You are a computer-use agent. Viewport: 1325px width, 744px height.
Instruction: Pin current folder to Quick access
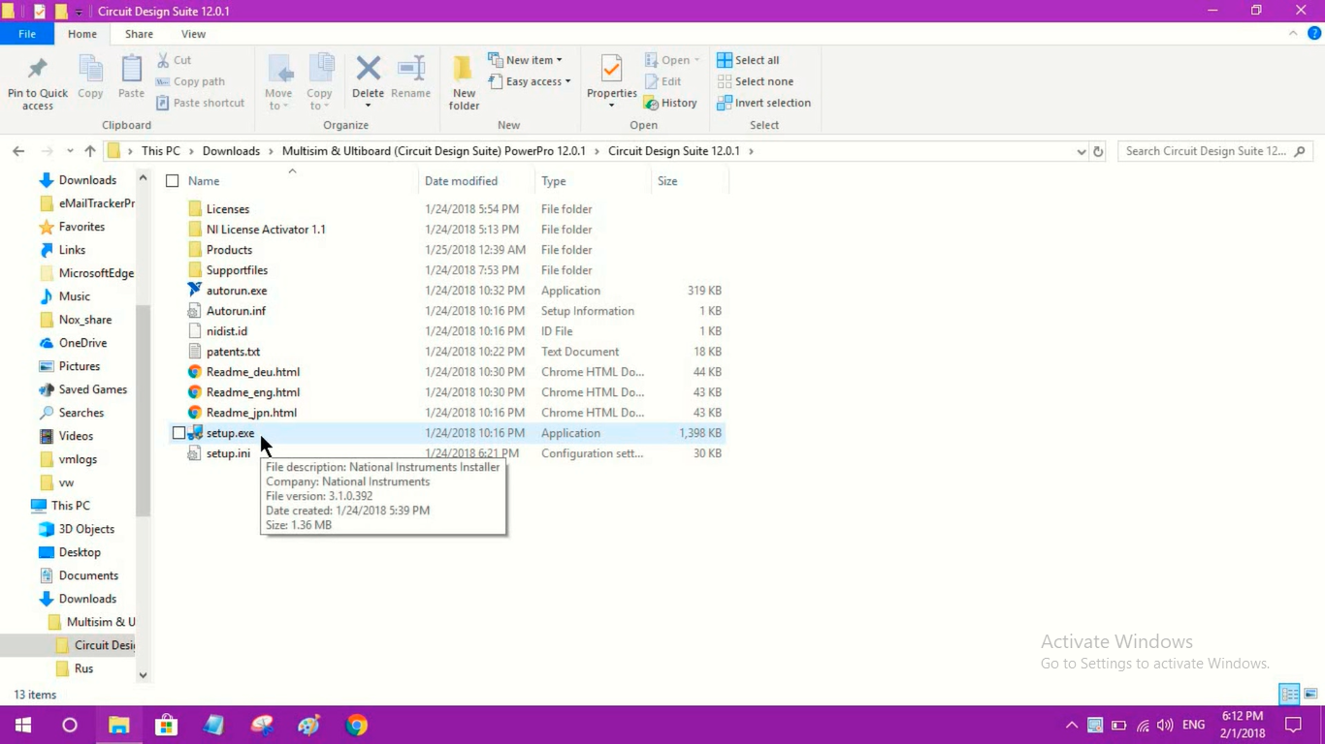click(37, 81)
